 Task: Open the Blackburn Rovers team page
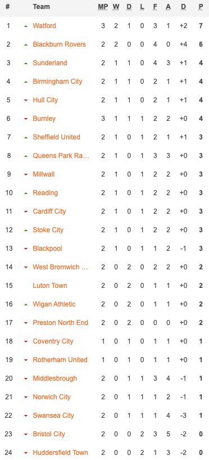point(59,44)
